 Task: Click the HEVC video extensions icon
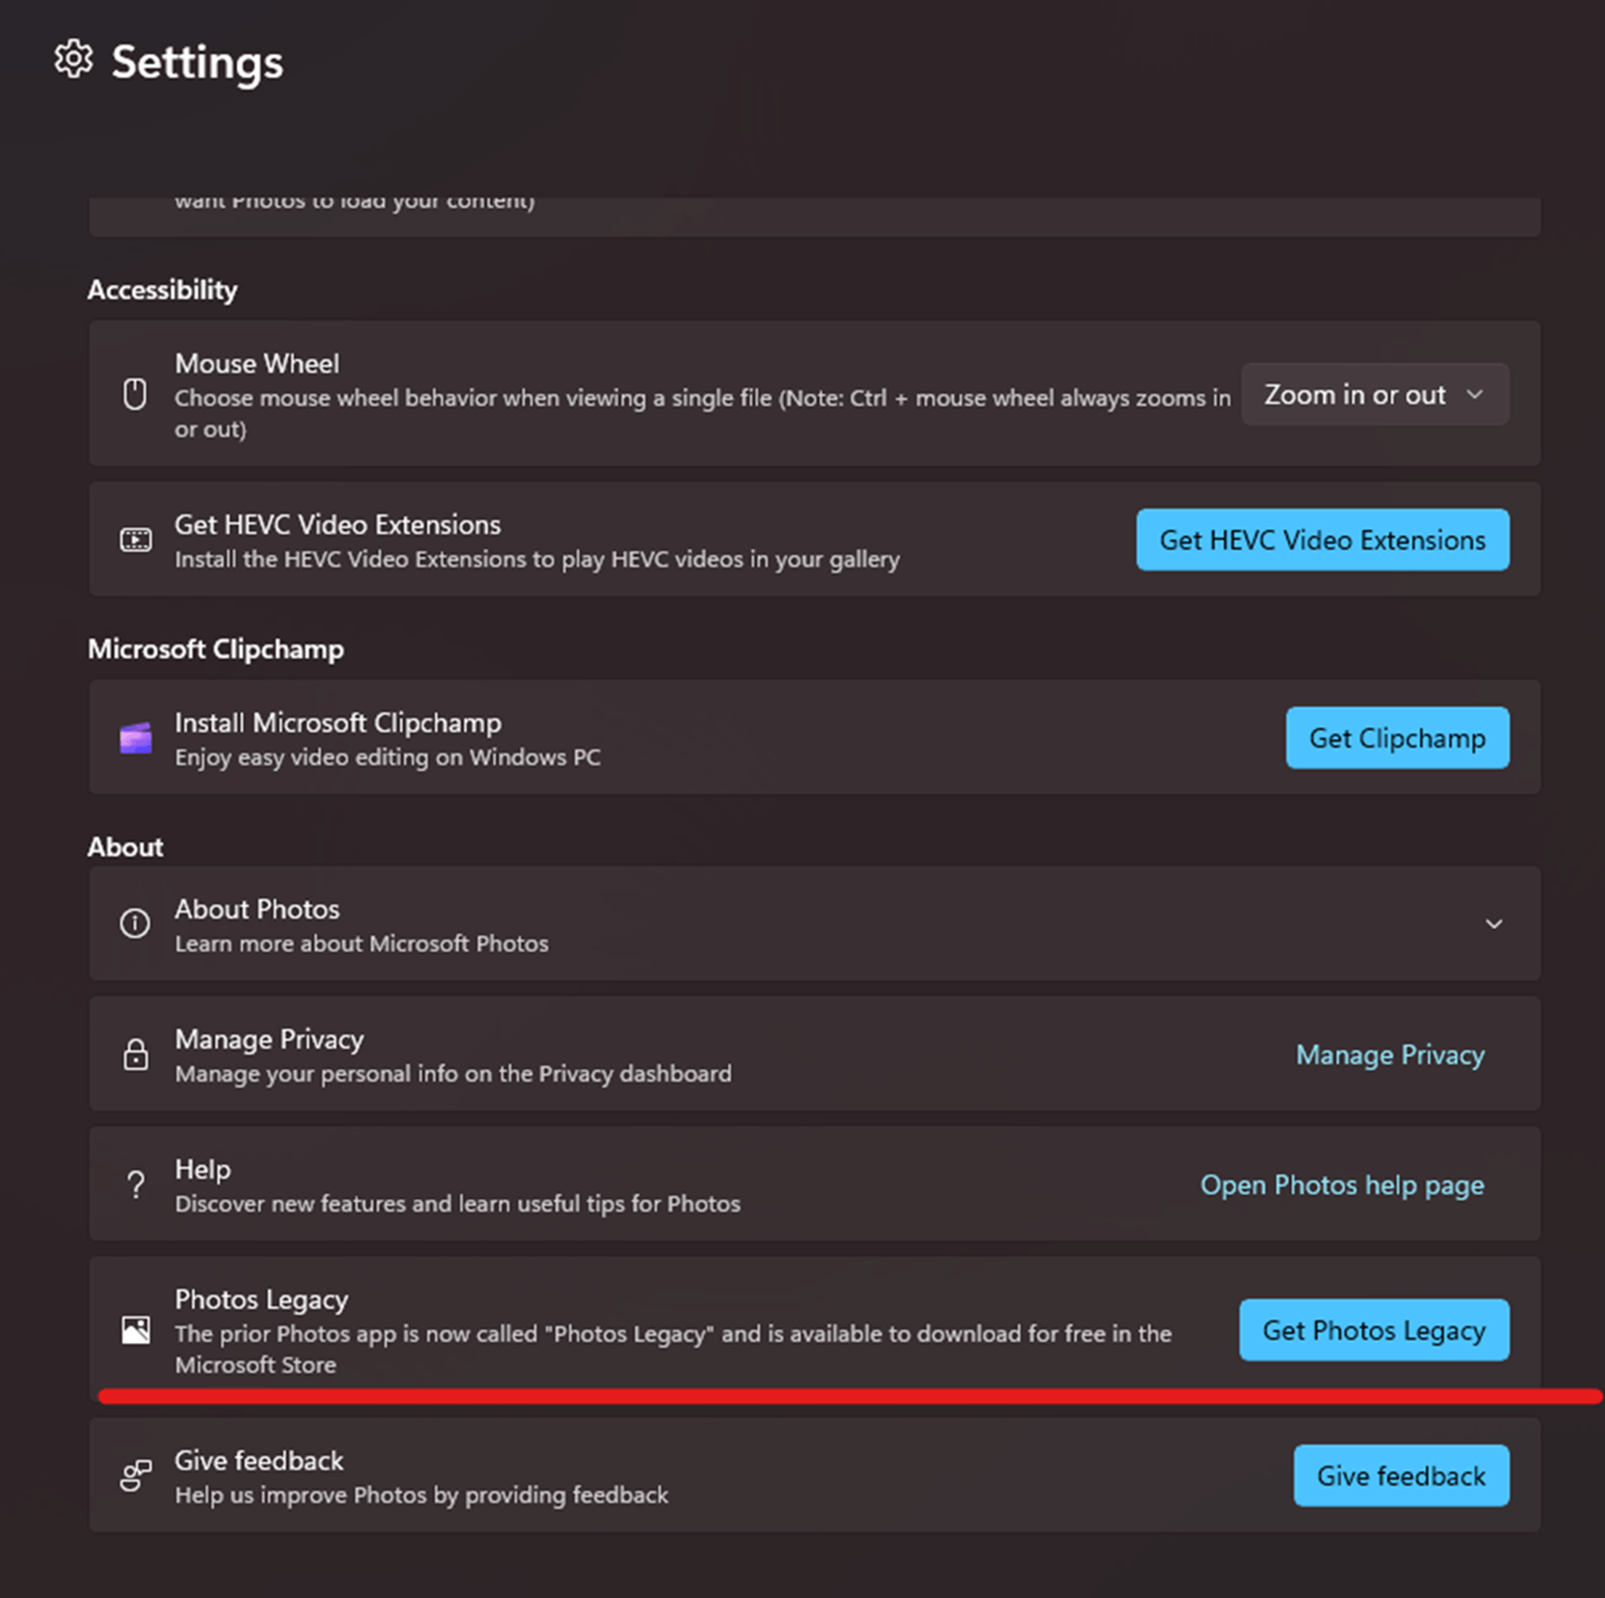pyautogui.click(x=135, y=541)
